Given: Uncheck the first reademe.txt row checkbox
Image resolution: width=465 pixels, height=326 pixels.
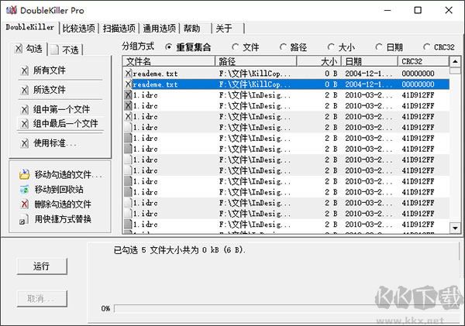Looking at the screenshot, I should pos(128,74).
